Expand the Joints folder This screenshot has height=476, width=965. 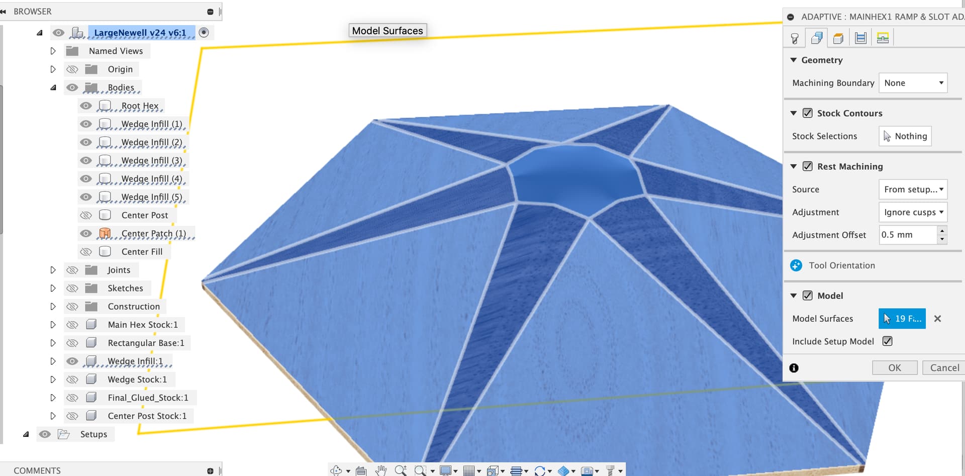[x=53, y=270]
